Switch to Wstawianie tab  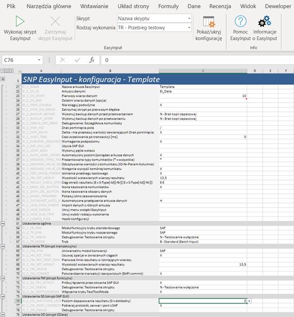[x=94, y=6]
